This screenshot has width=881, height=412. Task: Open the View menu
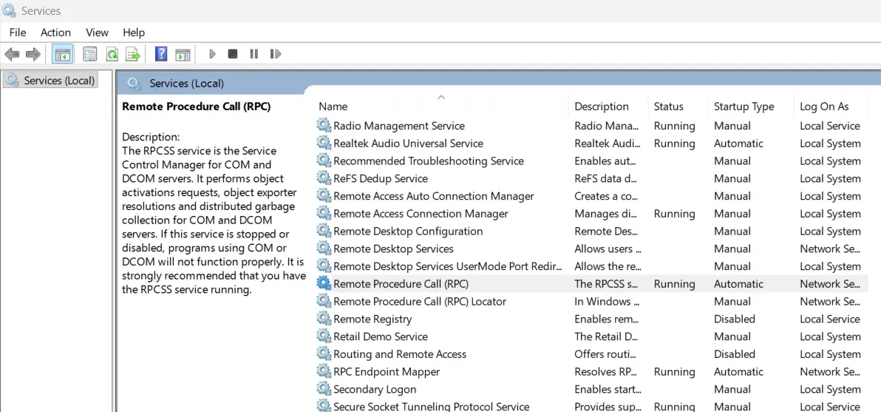tap(97, 33)
